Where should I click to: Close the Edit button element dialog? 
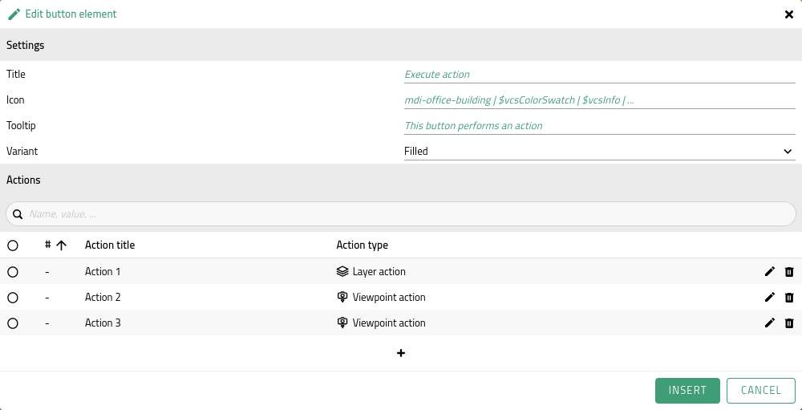[x=788, y=14]
